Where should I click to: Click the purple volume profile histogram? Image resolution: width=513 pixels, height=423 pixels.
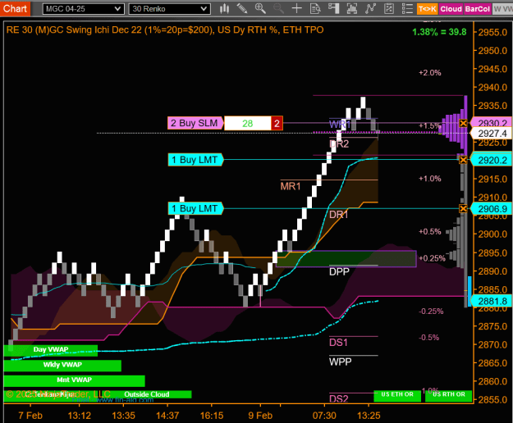455,125
